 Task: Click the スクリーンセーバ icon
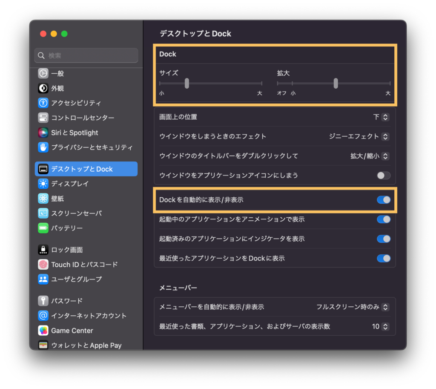coord(43,213)
